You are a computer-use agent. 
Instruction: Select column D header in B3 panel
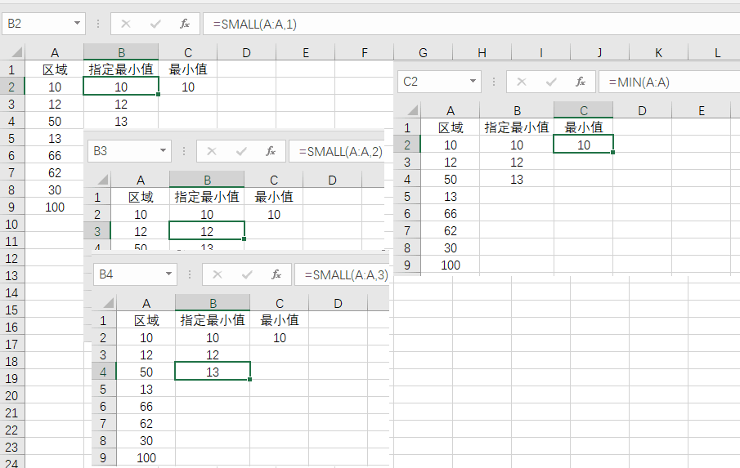[x=332, y=180]
